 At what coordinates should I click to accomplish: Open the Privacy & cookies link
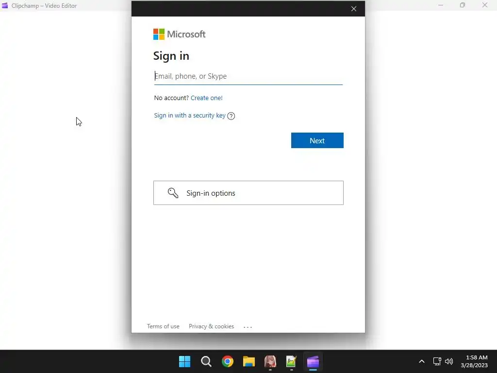(212, 326)
